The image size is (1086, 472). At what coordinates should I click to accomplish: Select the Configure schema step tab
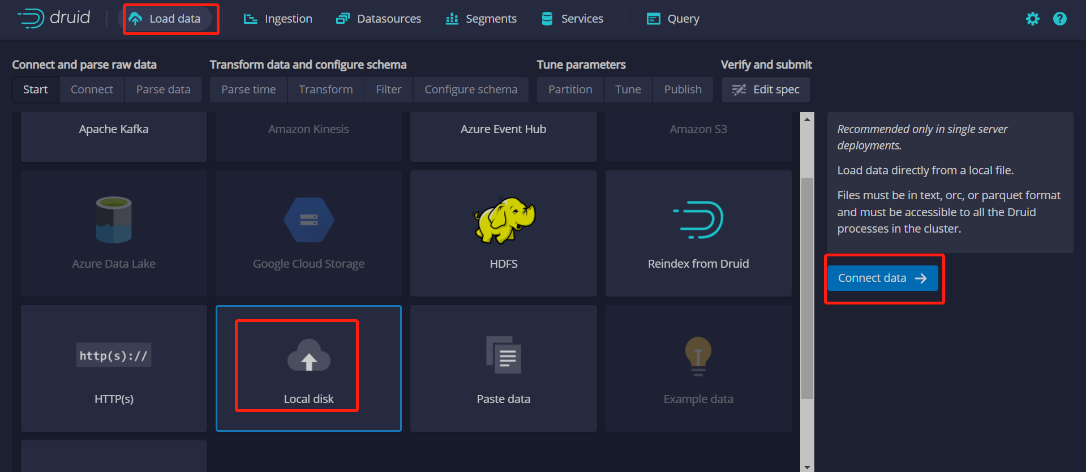[x=471, y=89]
